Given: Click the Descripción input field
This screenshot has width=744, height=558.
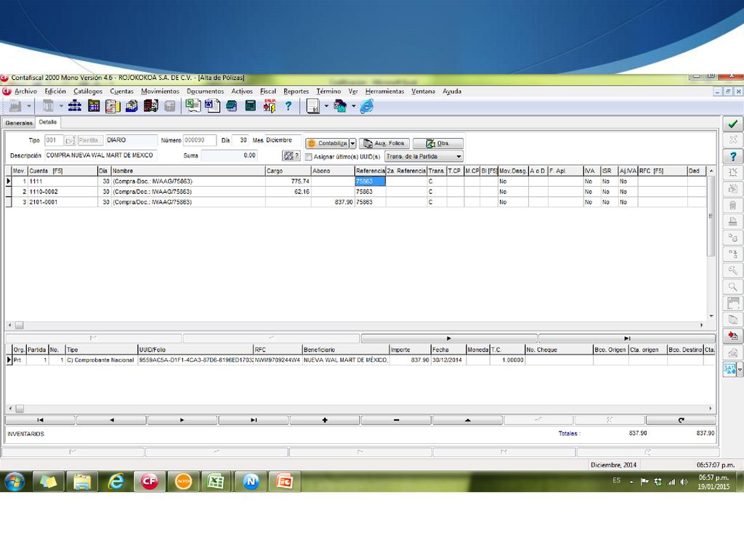Looking at the screenshot, I should 100,155.
